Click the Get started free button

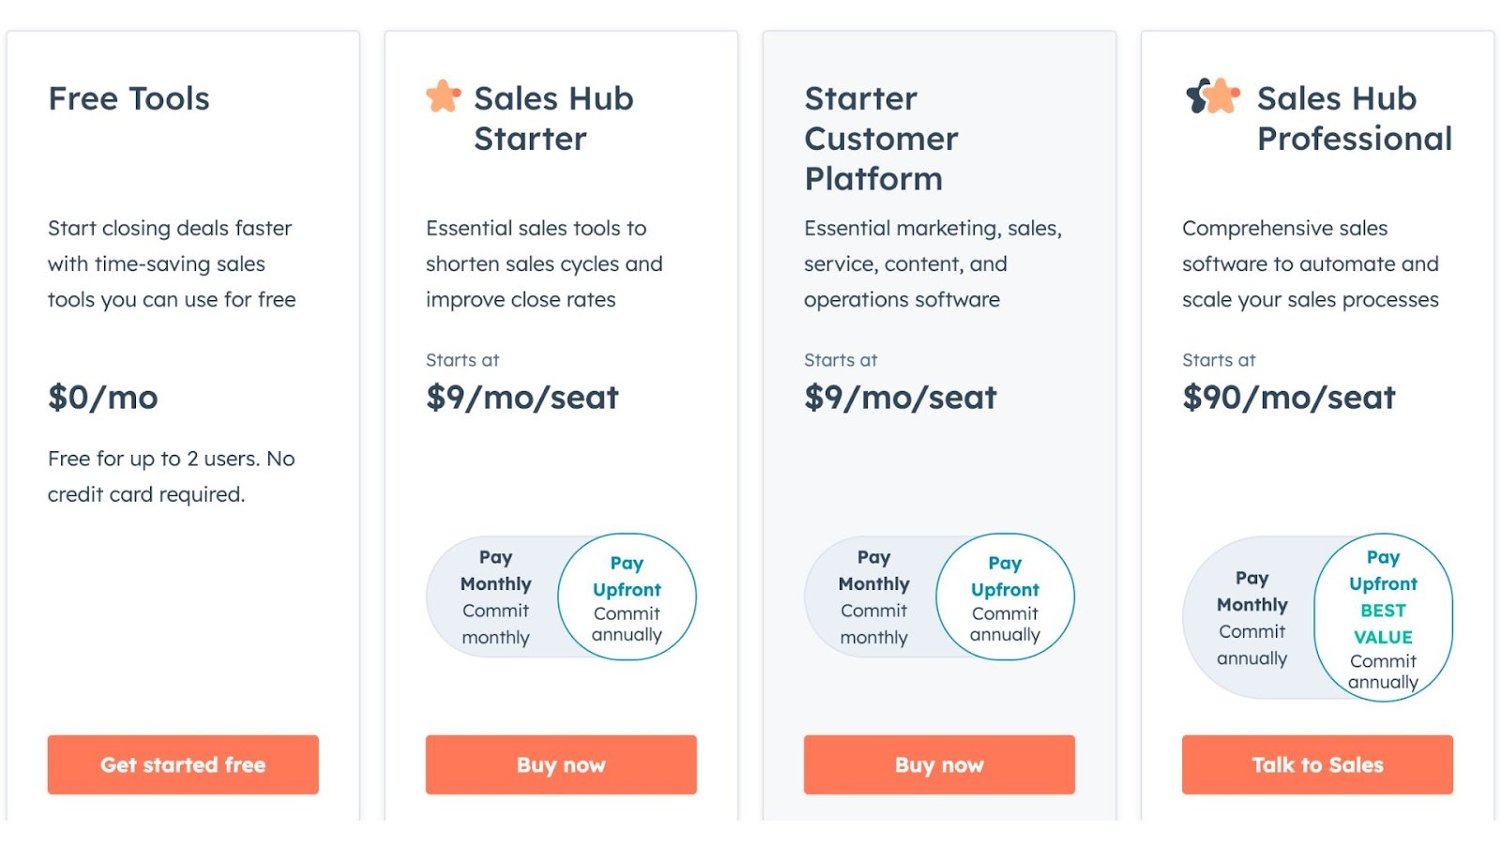pos(182,764)
